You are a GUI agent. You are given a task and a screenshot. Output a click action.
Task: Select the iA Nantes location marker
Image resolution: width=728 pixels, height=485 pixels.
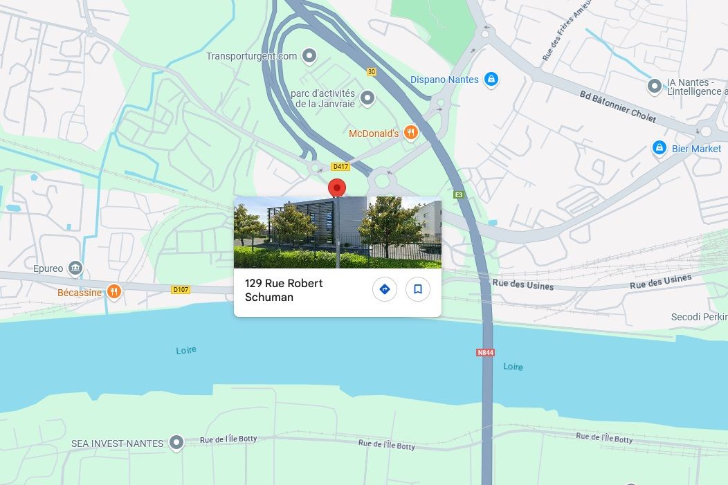click(654, 86)
